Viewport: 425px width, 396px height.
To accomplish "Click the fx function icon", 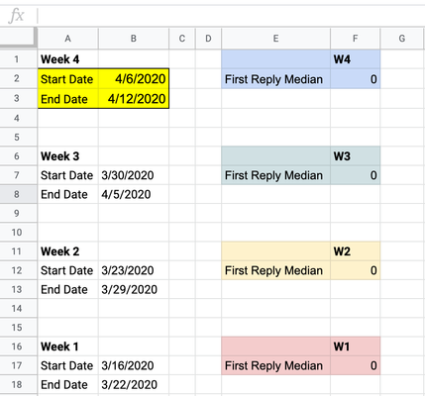I will click(x=17, y=16).
